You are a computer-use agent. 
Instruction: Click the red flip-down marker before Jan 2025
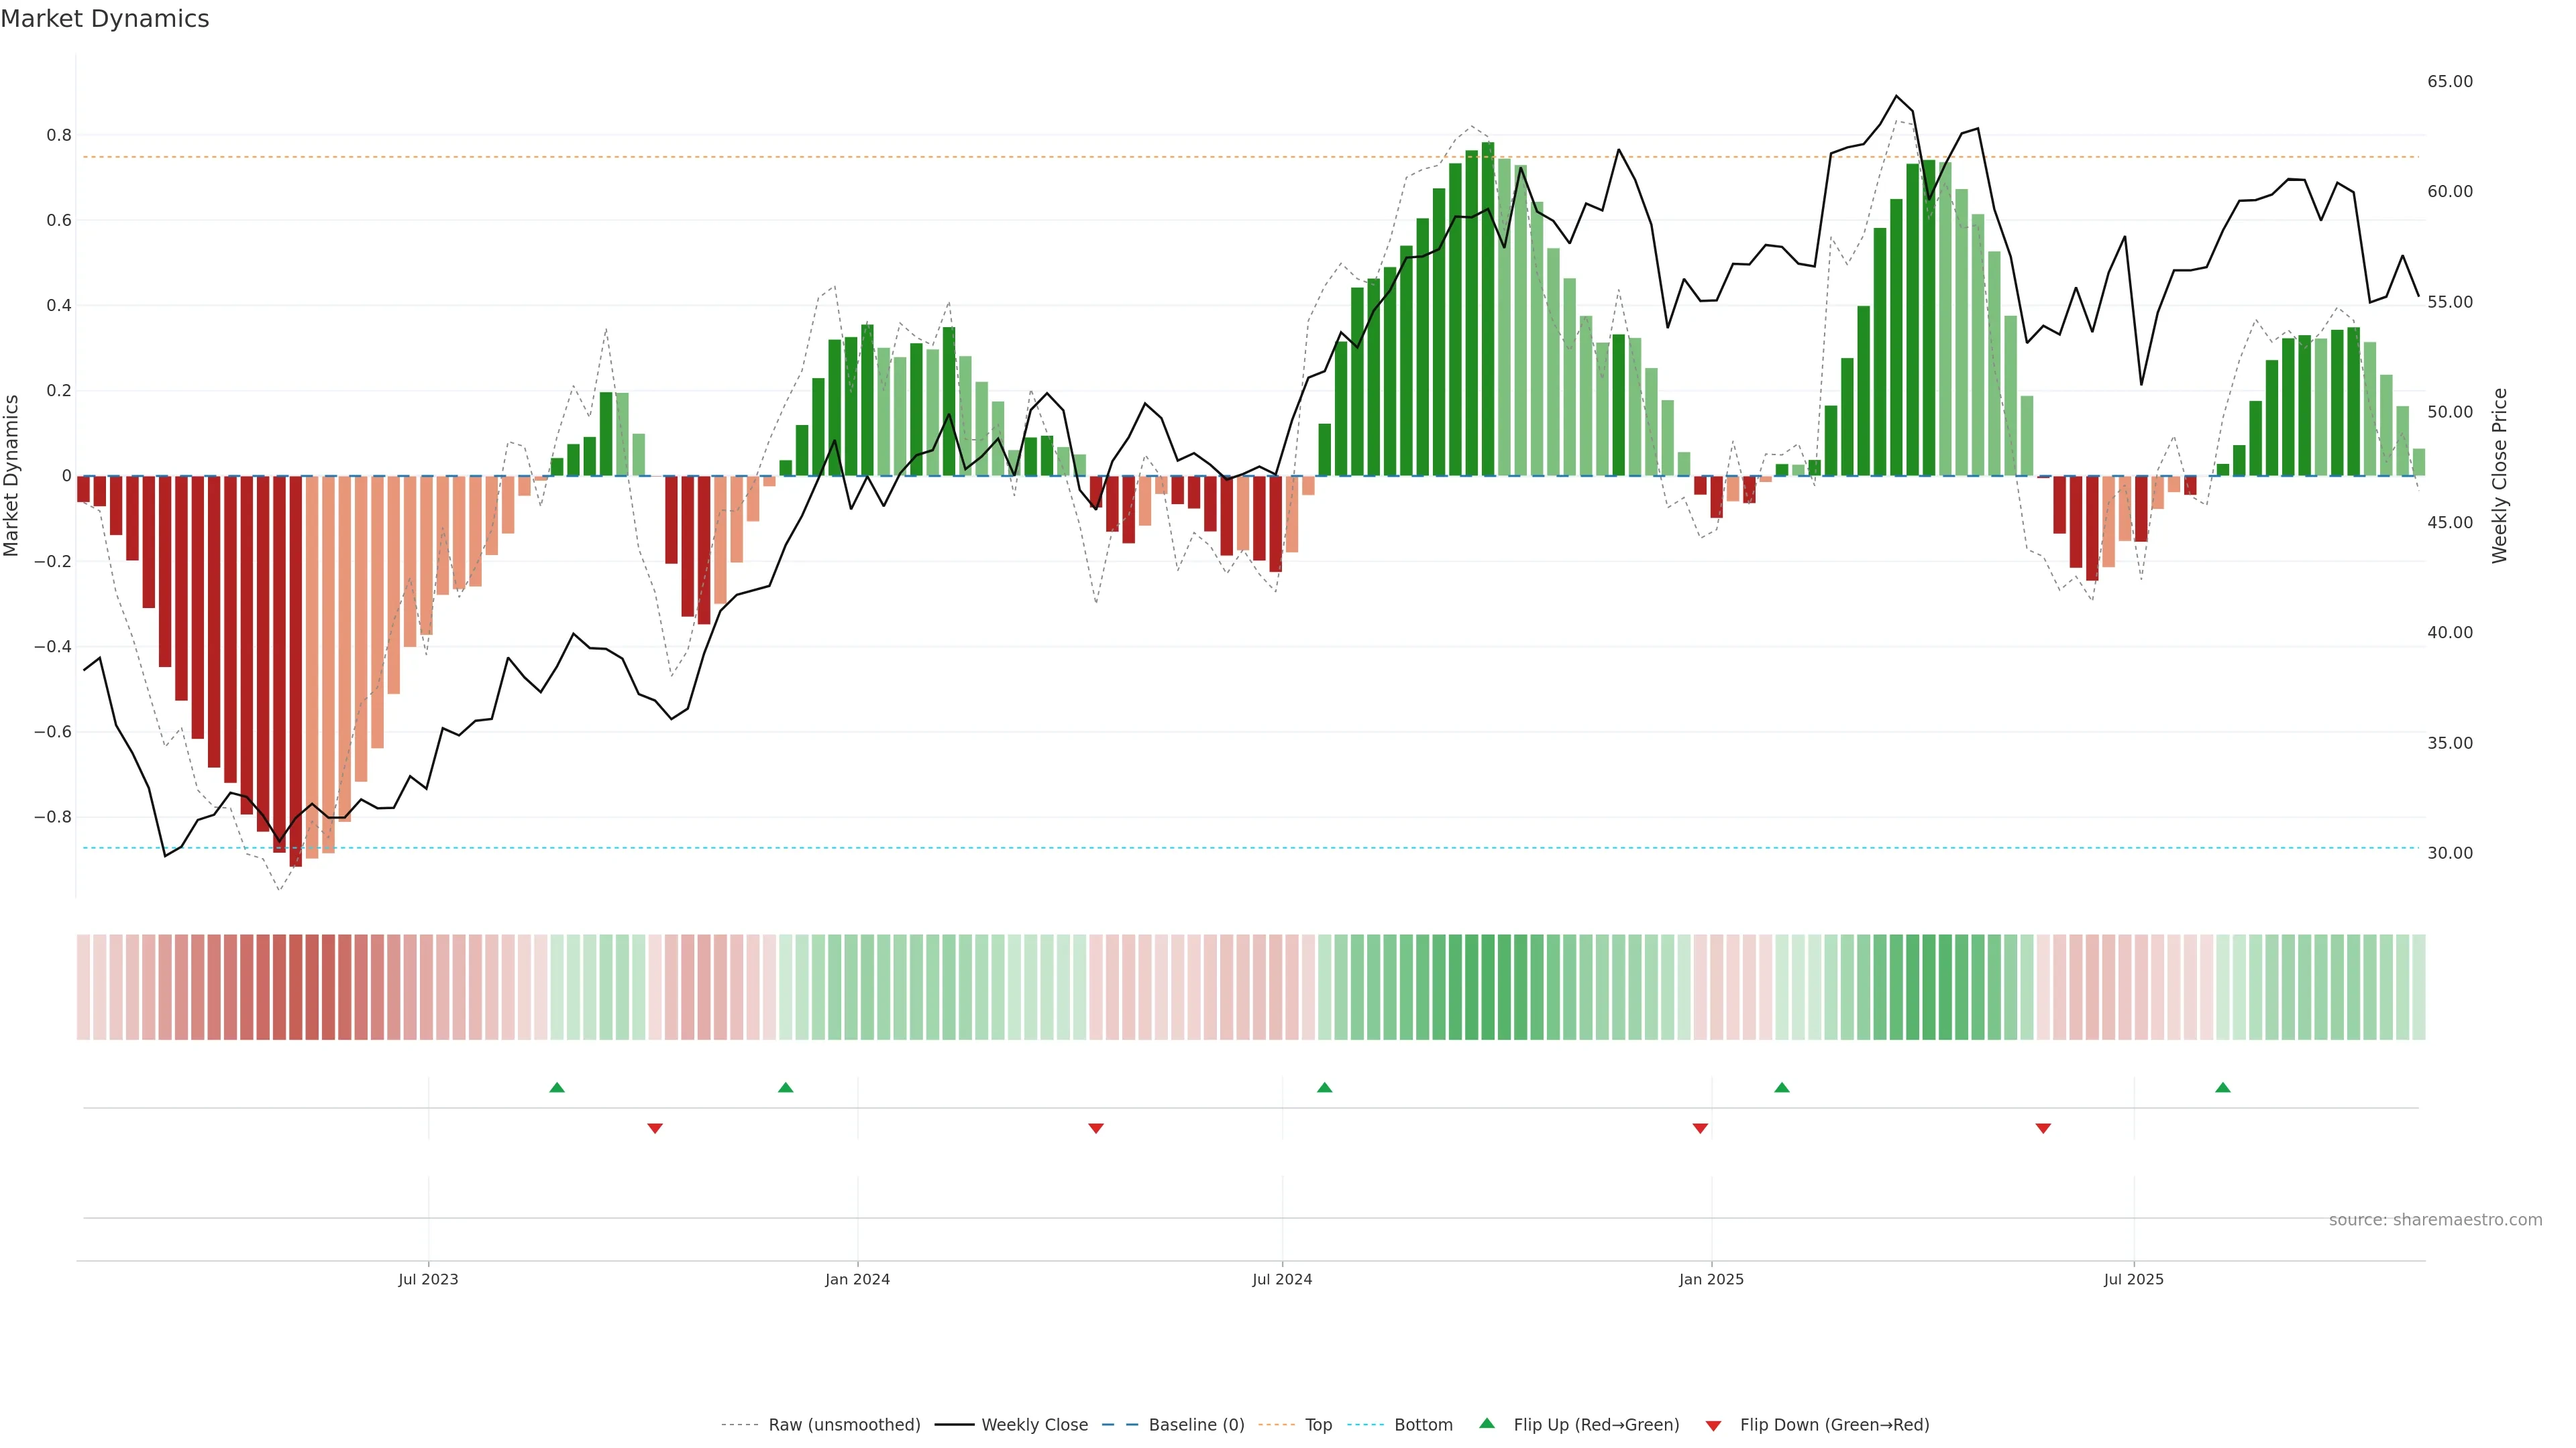click(x=1700, y=1128)
